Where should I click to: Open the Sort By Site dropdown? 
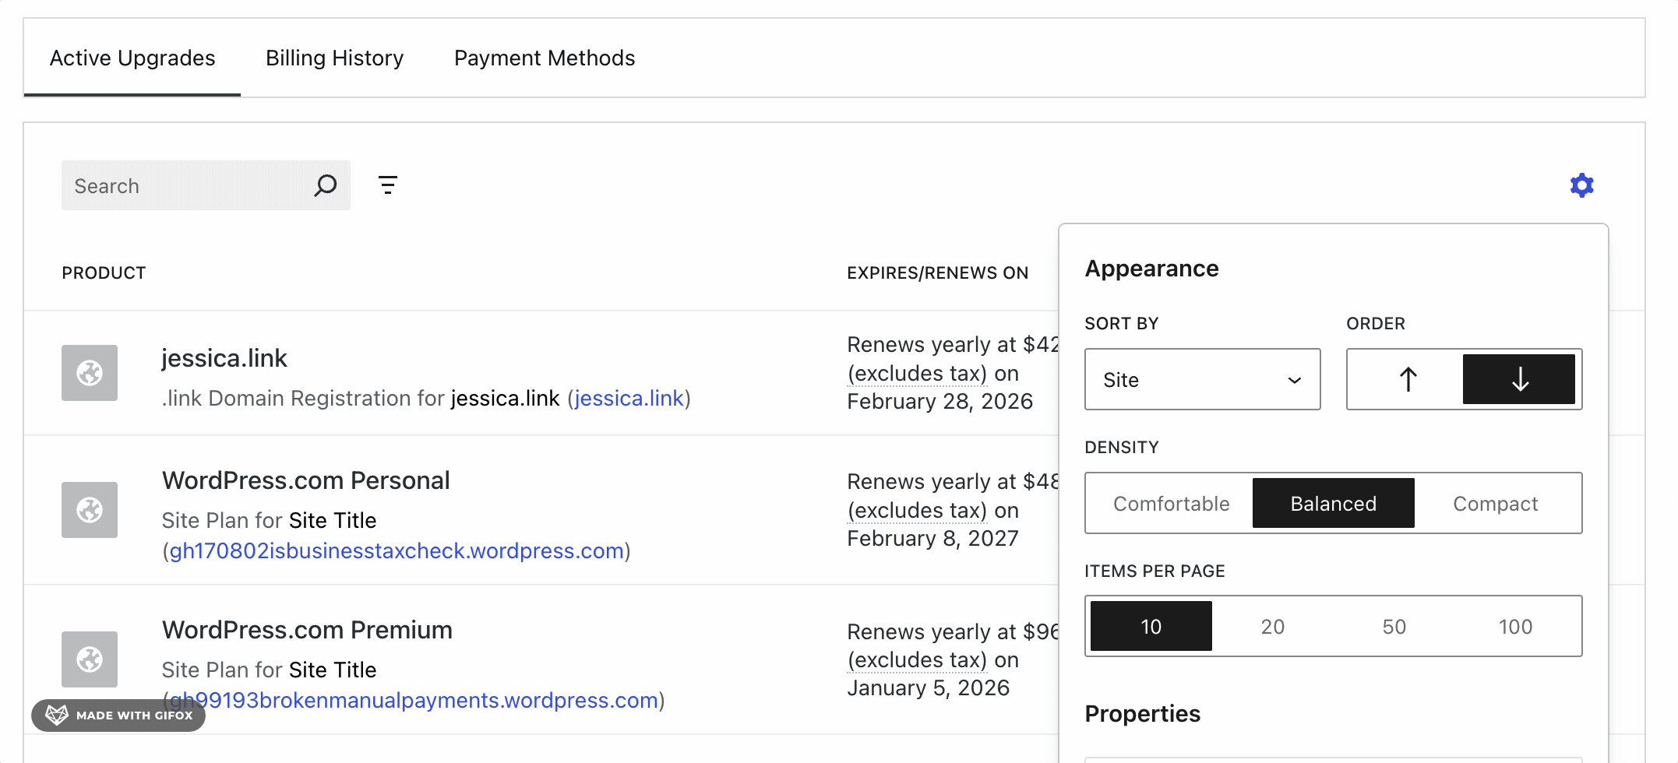tap(1201, 380)
